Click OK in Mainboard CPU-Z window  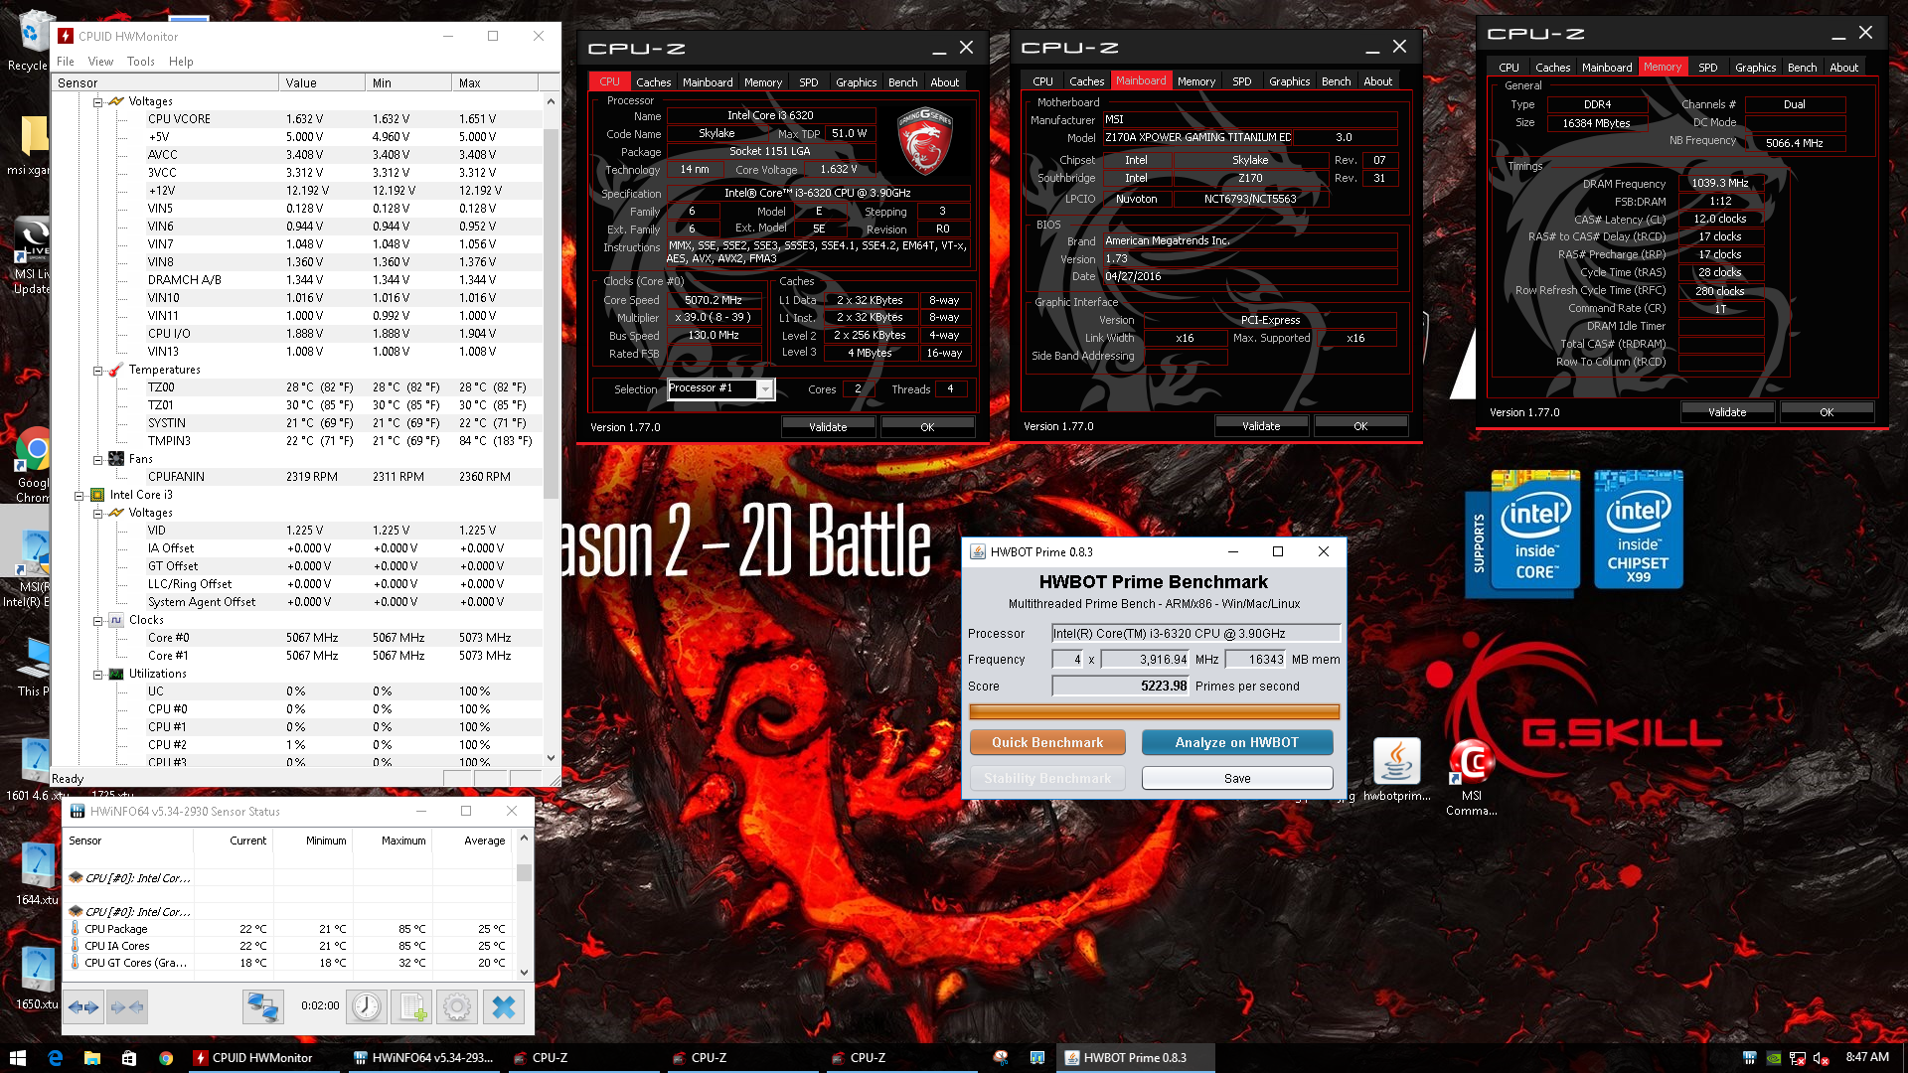coord(1360,426)
